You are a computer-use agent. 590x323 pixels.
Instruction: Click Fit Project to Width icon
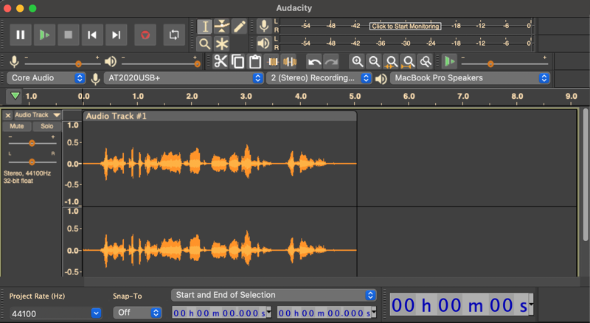pos(409,61)
